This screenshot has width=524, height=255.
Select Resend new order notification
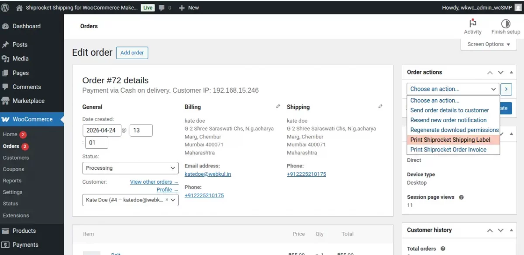coord(453,120)
